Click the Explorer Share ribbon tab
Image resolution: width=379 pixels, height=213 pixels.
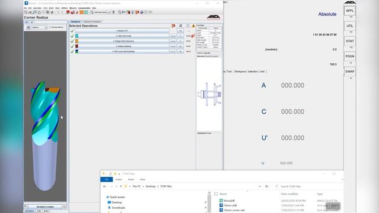point(131,179)
